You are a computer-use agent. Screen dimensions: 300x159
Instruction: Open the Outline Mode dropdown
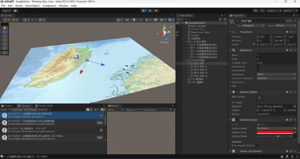[x=276, y=128]
